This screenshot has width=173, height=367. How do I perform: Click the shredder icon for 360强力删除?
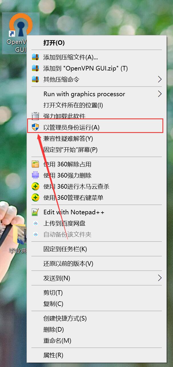[x=35, y=175]
